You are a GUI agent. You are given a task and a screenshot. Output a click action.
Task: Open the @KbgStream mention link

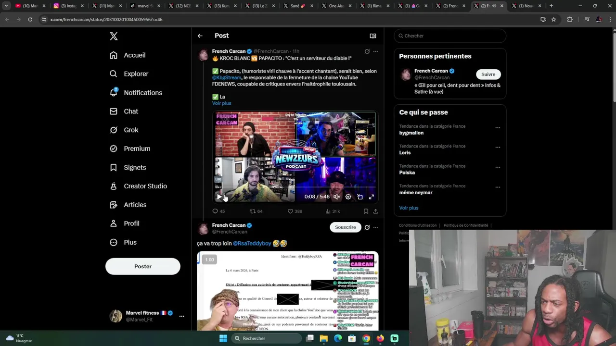click(227, 78)
